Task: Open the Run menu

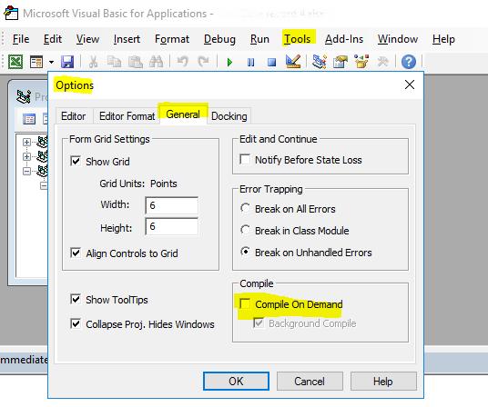Action: click(259, 39)
